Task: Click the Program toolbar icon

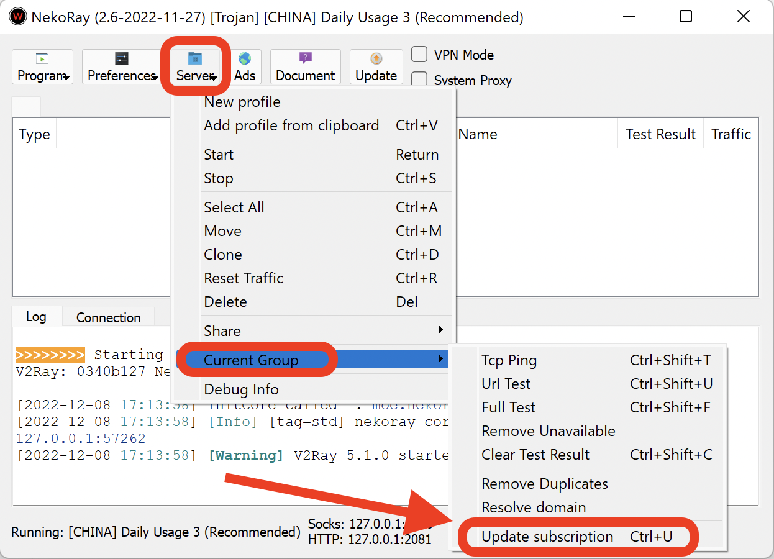Action: click(42, 60)
